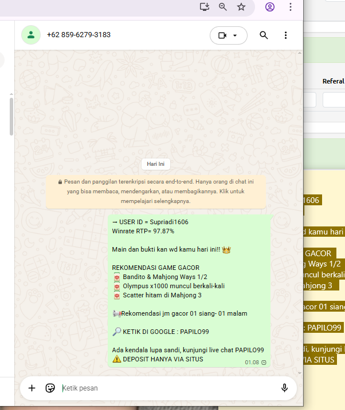Screen dimensions: 345x410
Task: Click the megaphone emoji before Rekomendasi jm
Action: point(116,313)
